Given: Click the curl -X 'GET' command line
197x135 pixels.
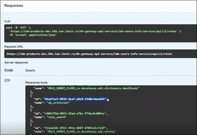Looking at the screenshot, I should pos(18,28).
